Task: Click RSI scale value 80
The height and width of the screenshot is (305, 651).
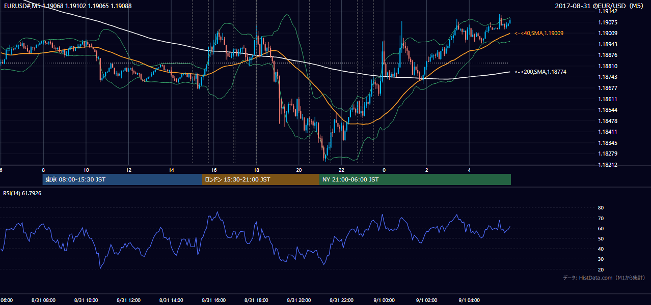Action: pyautogui.click(x=601, y=208)
